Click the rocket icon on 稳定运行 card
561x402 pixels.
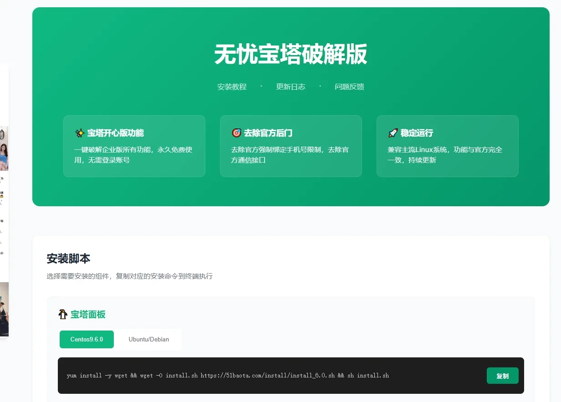[x=392, y=132]
